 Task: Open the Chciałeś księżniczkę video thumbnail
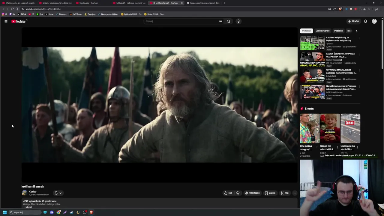[312, 43]
